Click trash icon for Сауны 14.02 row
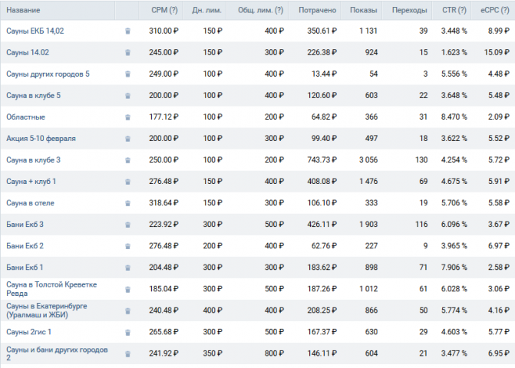This screenshot has width=515, height=368. (x=127, y=52)
